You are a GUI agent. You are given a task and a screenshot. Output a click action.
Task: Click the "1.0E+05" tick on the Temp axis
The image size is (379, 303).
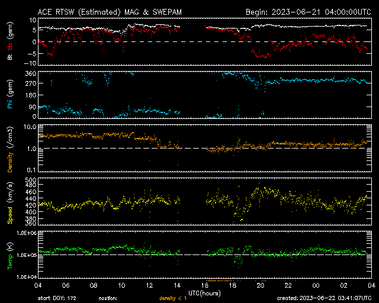27,255
